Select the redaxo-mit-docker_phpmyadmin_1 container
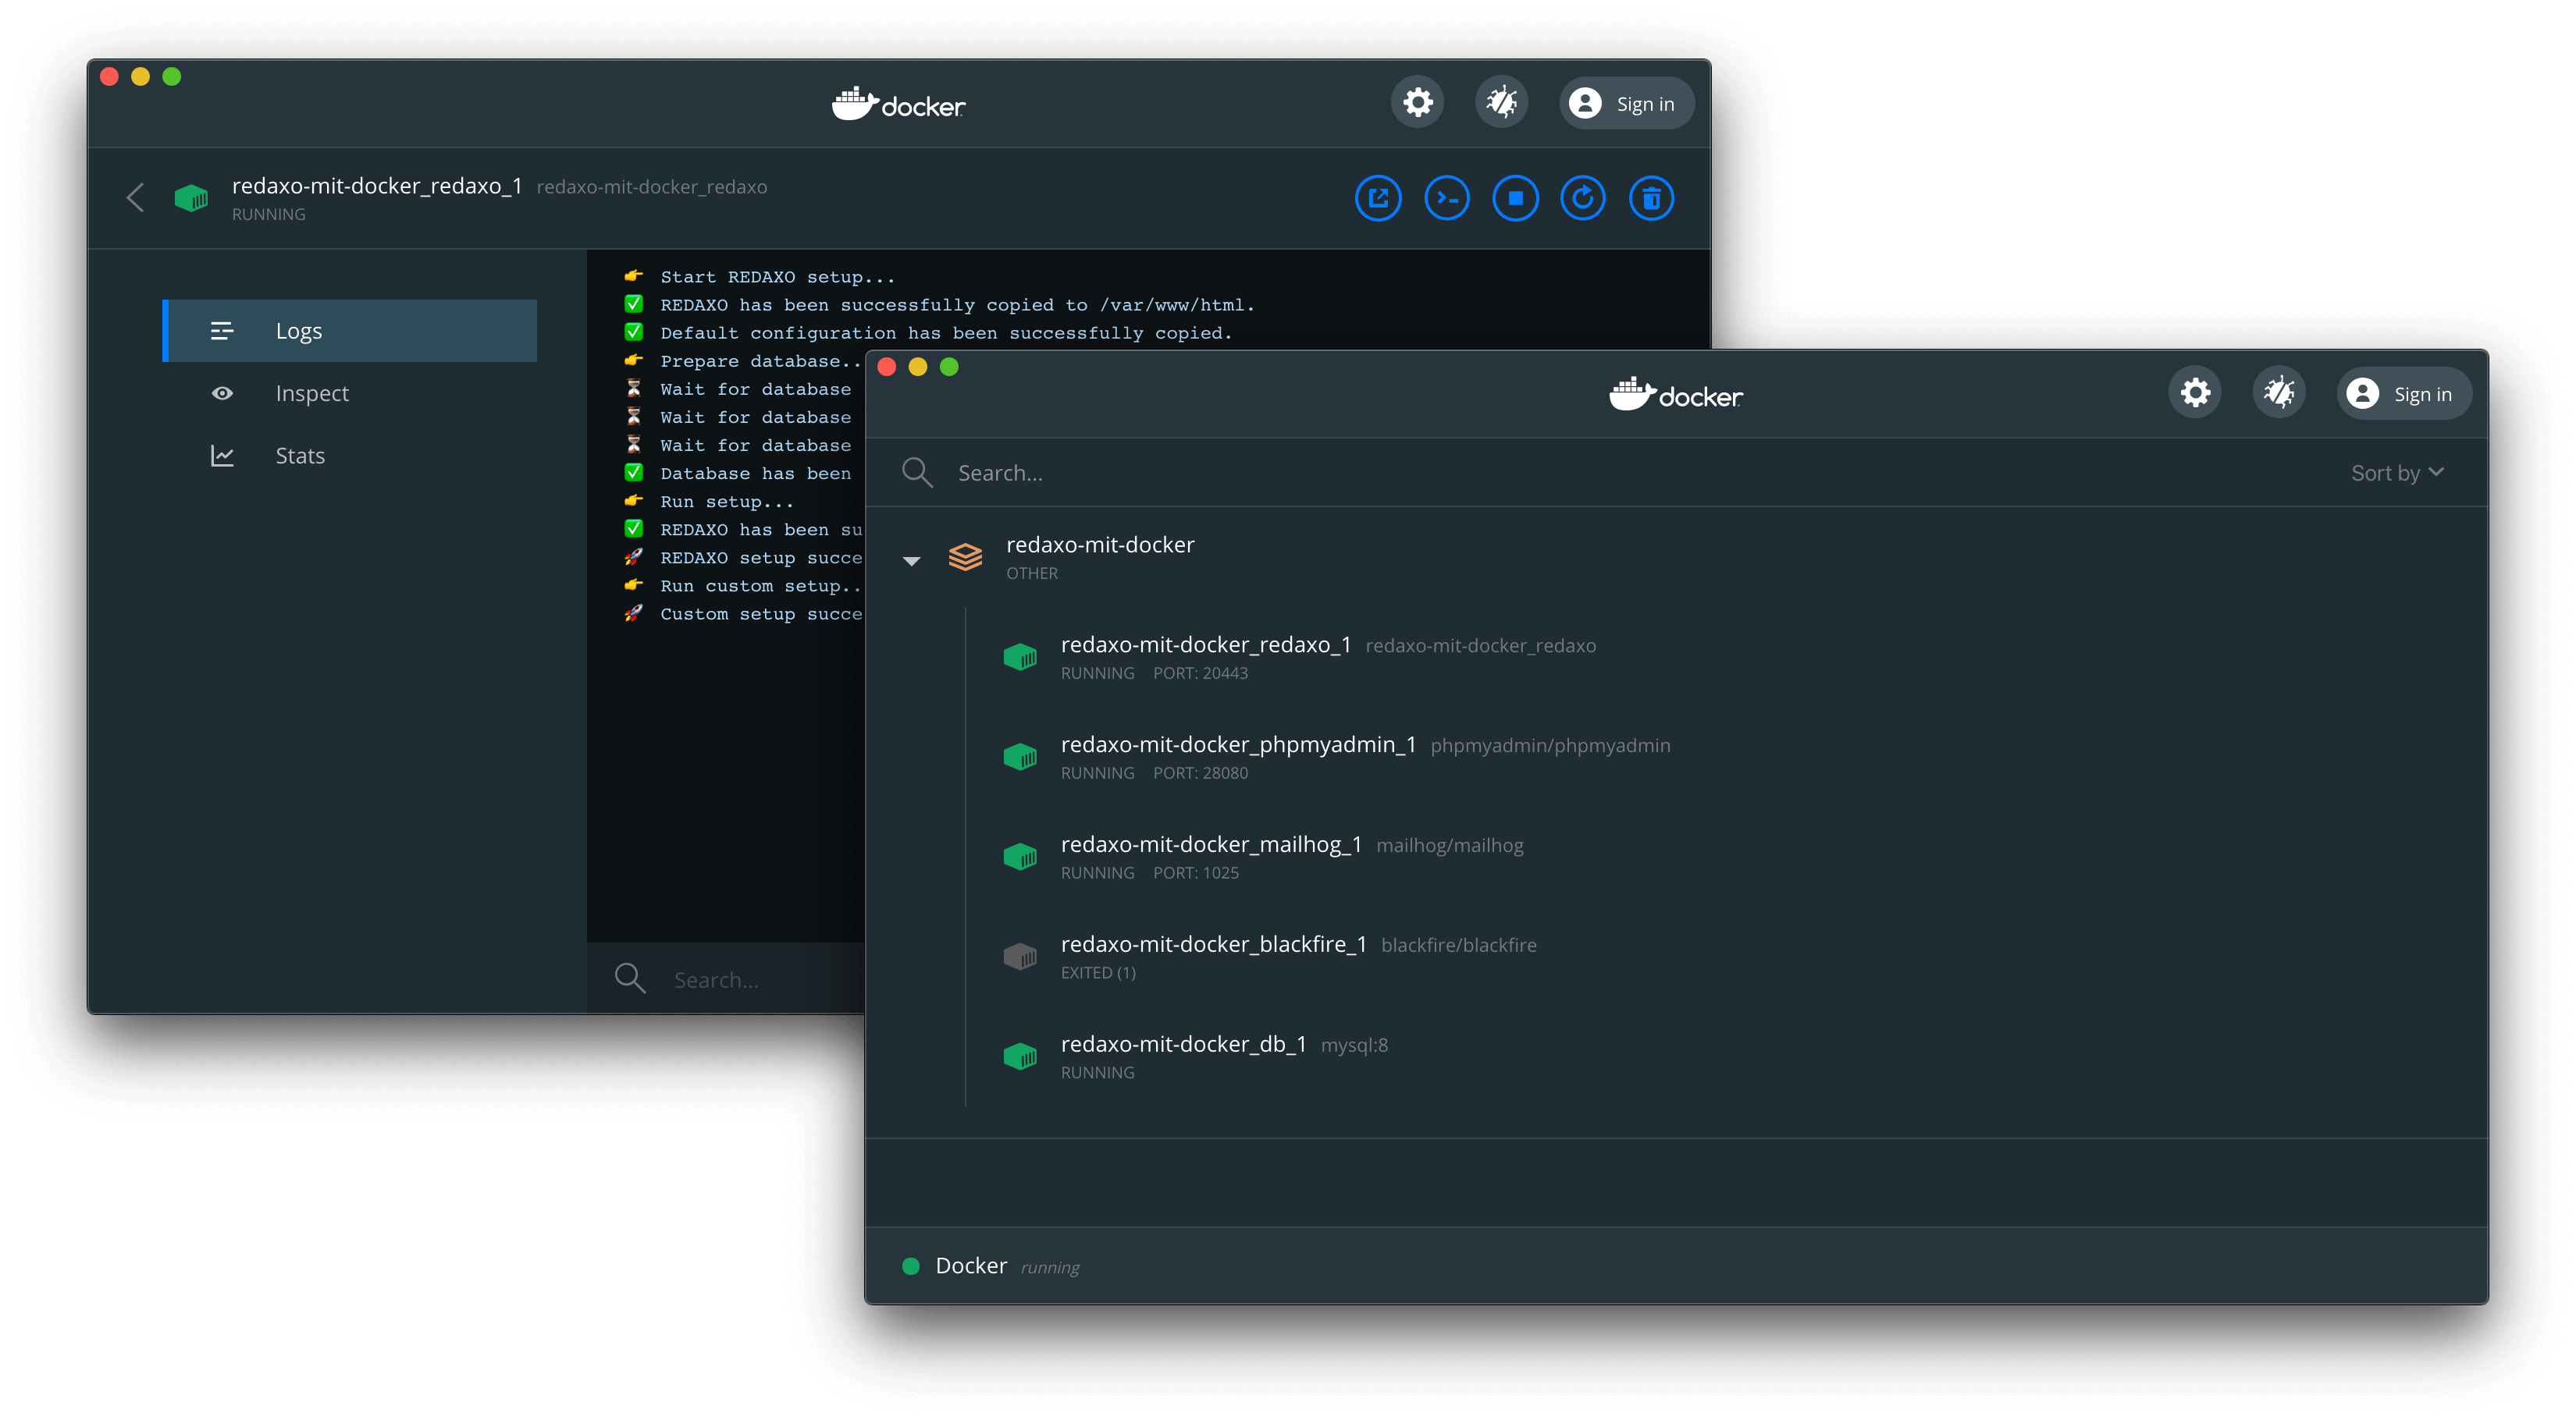Viewport: 2576px width, 1420px height. [x=1238, y=745]
